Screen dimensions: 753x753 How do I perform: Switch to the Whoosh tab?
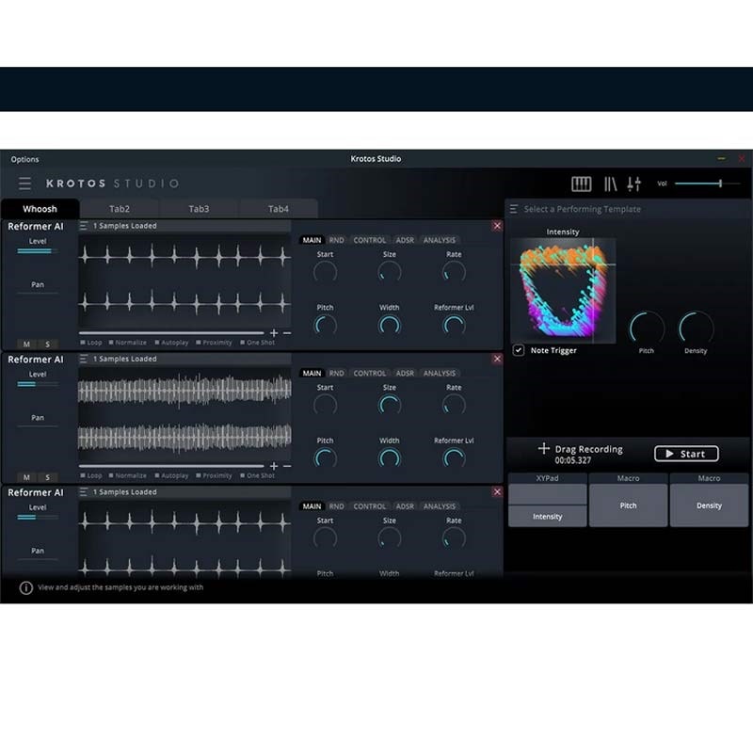click(x=40, y=209)
